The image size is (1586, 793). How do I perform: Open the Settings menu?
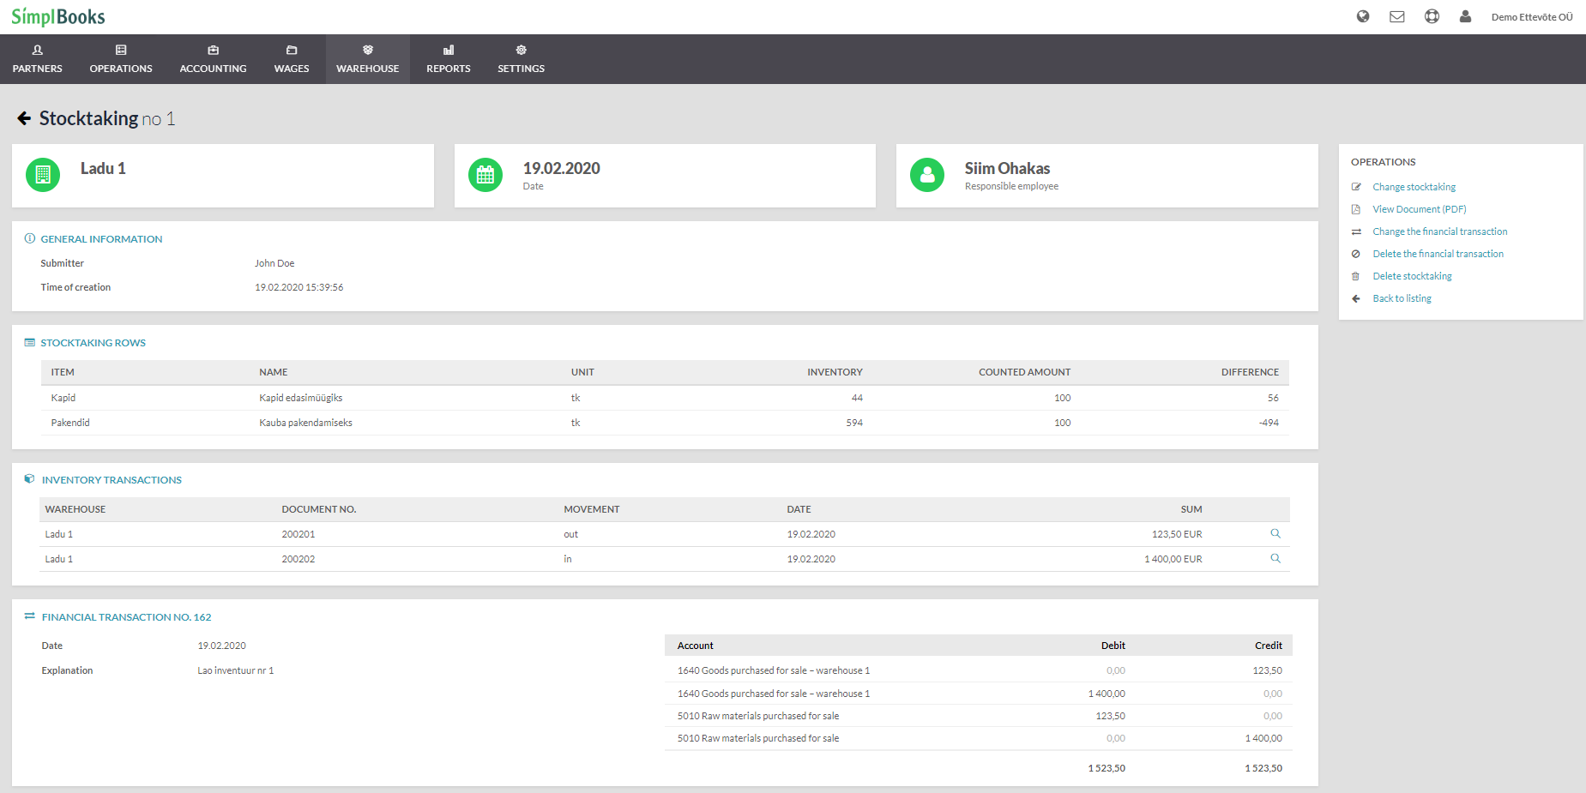(522, 59)
